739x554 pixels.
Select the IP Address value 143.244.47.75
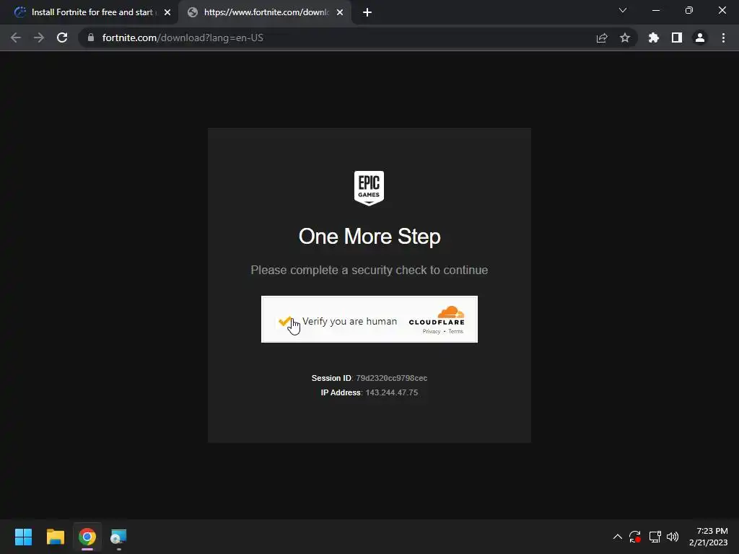point(392,393)
